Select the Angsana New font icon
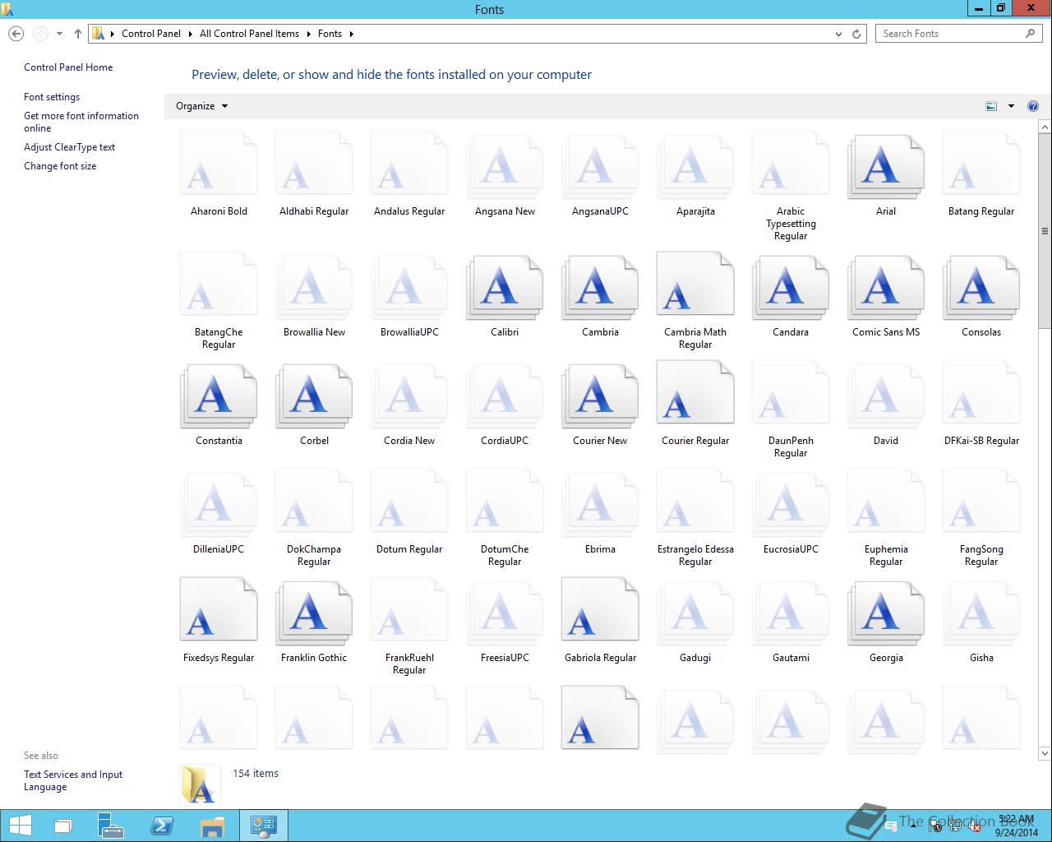 [x=505, y=168]
